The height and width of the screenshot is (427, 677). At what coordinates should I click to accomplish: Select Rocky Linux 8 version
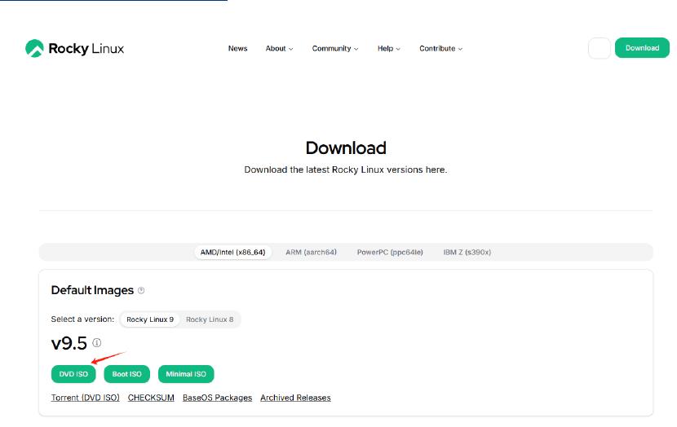point(210,319)
